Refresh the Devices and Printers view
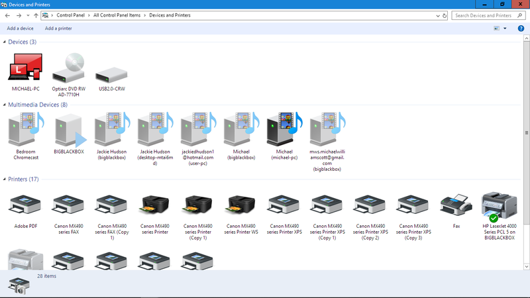This screenshot has width=530, height=298. (445, 15)
